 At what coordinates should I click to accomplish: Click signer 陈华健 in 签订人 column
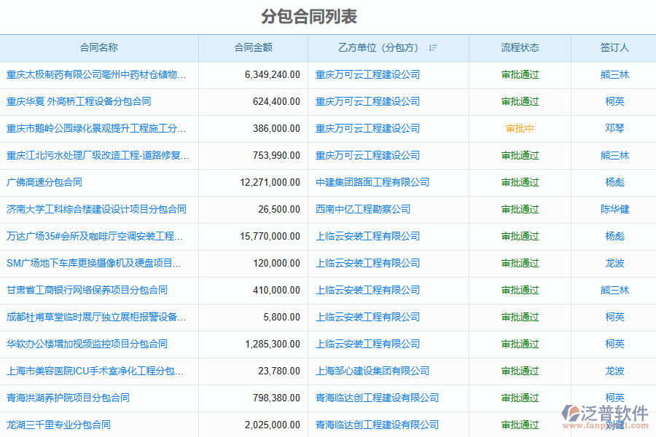[x=614, y=210]
